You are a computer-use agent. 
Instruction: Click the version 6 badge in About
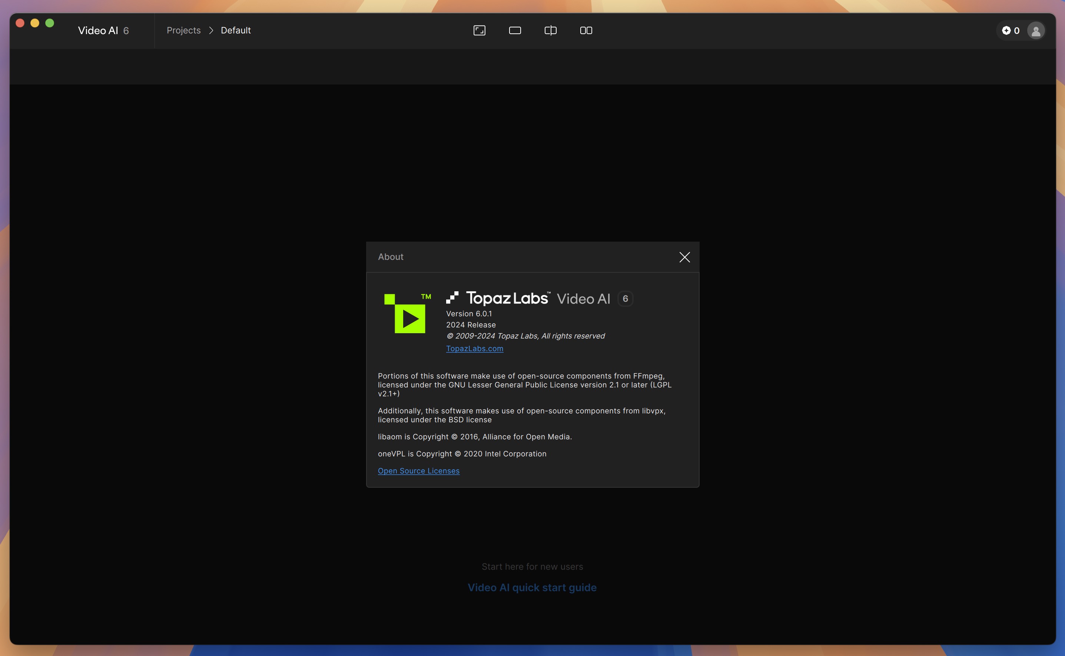(625, 298)
